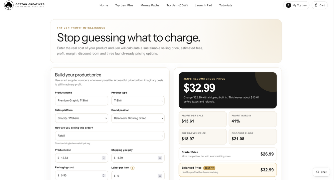Open Try Jen (CDW) nav item
Viewport: 334px width, 180px height.
pyautogui.click(x=177, y=5)
